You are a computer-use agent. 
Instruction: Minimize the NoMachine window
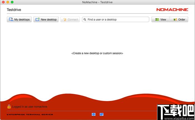(8, 2)
